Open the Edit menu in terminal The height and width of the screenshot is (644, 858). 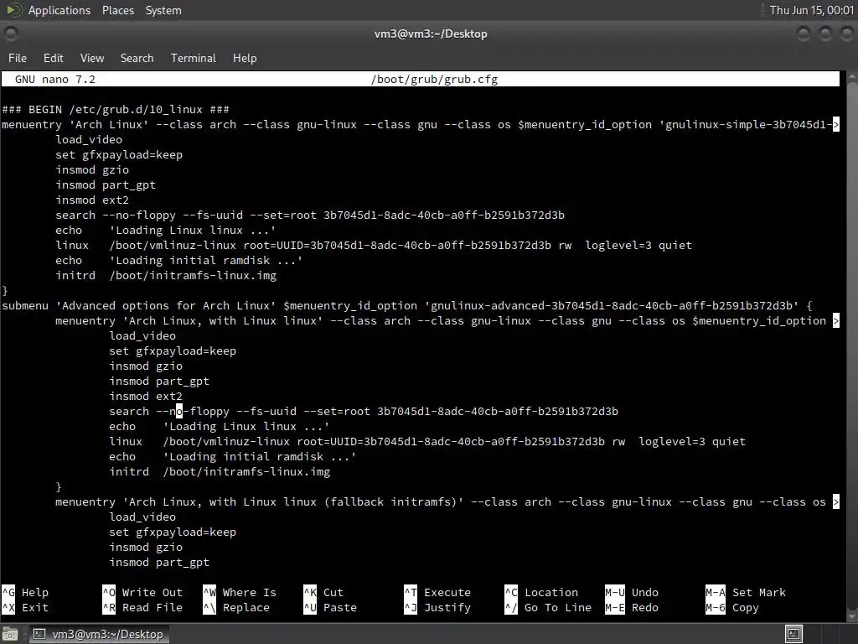pyautogui.click(x=53, y=58)
